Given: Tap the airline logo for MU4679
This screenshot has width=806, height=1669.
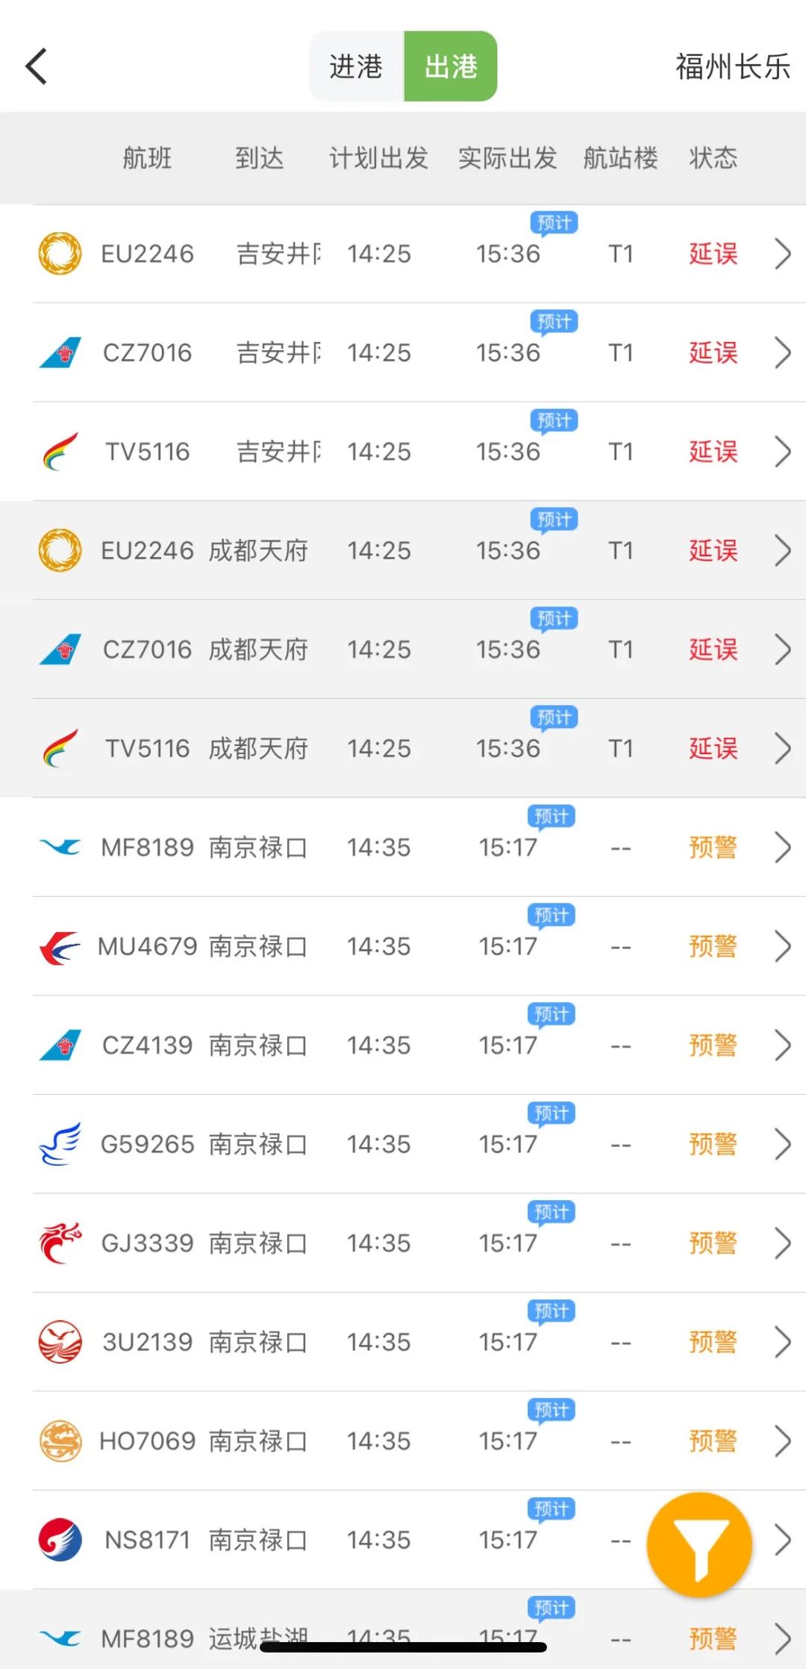Looking at the screenshot, I should pyautogui.click(x=60, y=947).
